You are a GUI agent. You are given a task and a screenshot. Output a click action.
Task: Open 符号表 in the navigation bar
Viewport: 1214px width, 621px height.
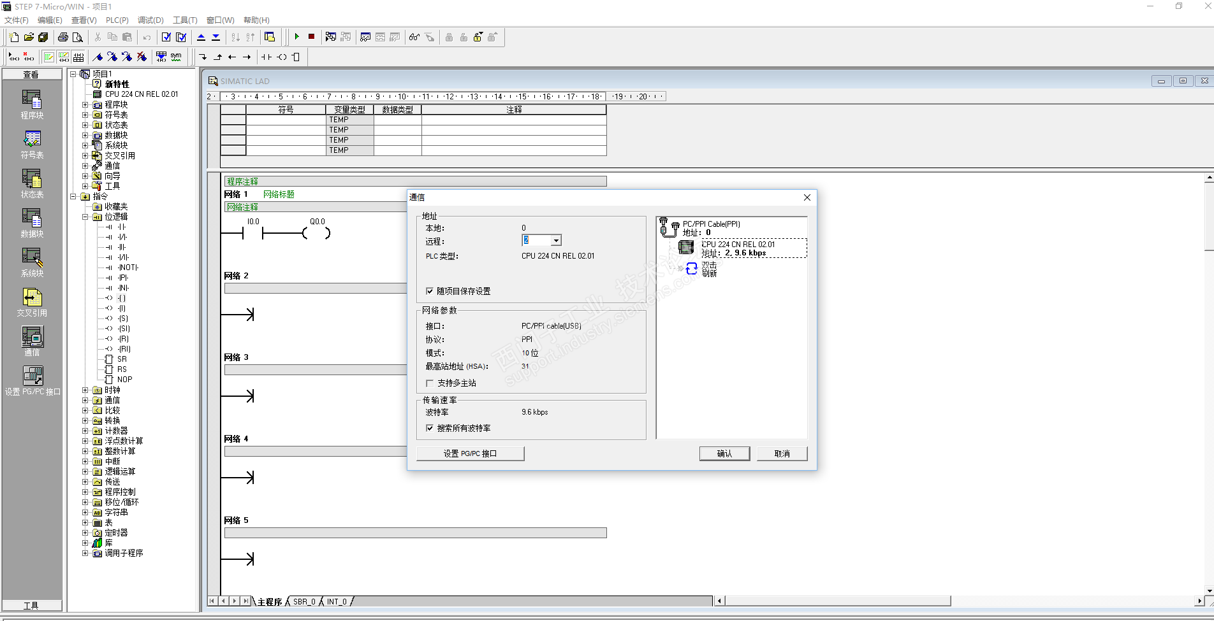32,145
